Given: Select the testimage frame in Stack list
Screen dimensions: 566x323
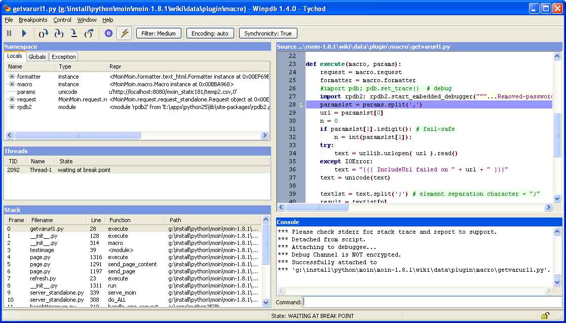Looking at the screenshot, I should click(42, 250).
